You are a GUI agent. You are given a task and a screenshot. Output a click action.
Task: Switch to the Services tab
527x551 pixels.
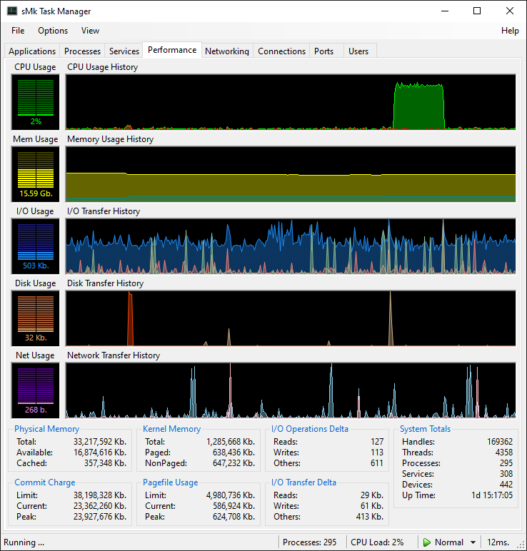tap(124, 51)
